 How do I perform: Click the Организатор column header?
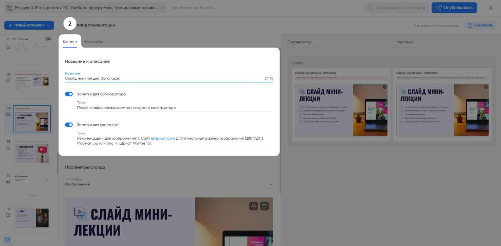click(x=300, y=42)
